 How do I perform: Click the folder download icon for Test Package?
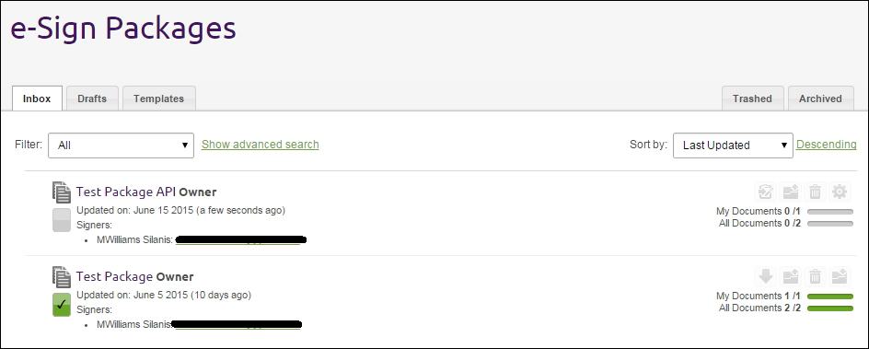point(840,276)
